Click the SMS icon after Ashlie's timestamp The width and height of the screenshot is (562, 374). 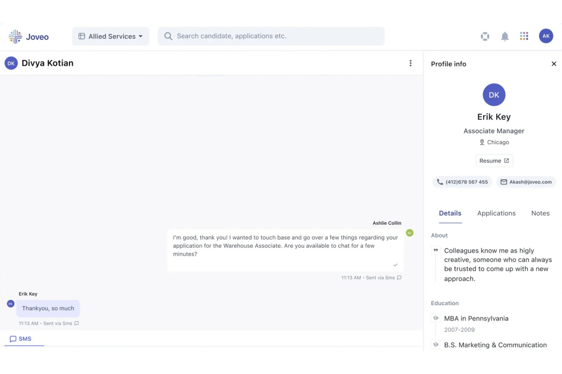[399, 278]
